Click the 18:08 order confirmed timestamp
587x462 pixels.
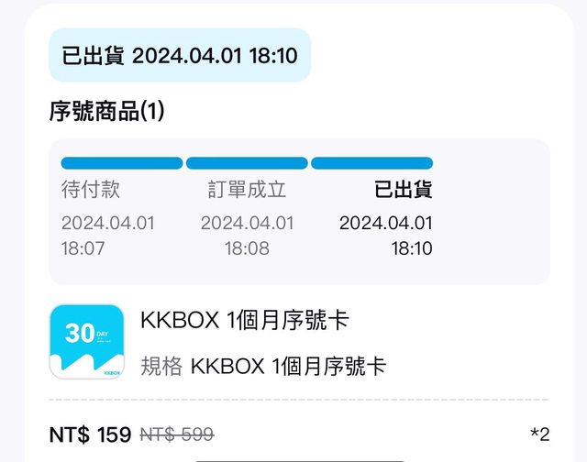coord(247,247)
